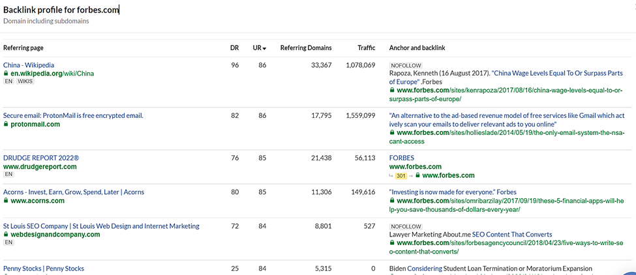The width and height of the screenshot is (636, 275).
Task: Click Referring Domains value 8,801
Action: click(x=323, y=226)
